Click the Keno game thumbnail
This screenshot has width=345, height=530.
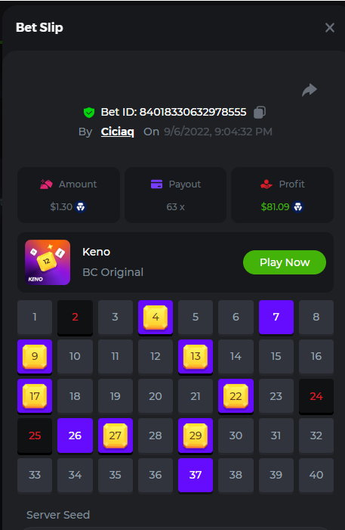48,262
